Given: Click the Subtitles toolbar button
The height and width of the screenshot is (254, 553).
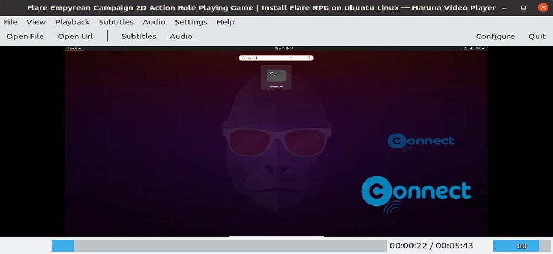Looking at the screenshot, I should (x=139, y=36).
